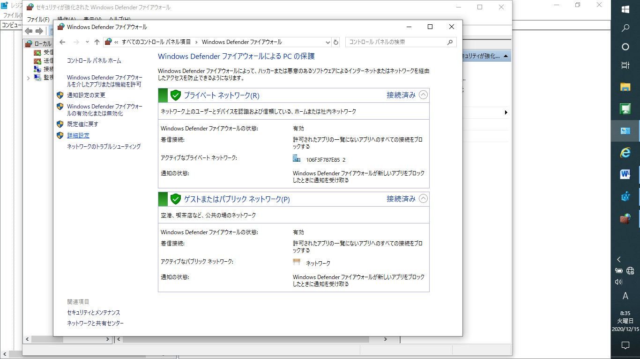Click the shield icon beside ファイアウォールの有効化または無効化
The height and width of the screenshot is (359, 640).
60,107
